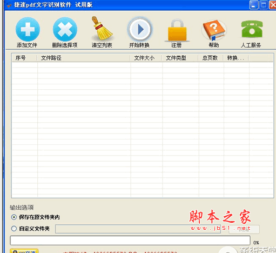Click the 转换... column header
Viewport: 276px width, 253px height.
[x=236, y=58]
